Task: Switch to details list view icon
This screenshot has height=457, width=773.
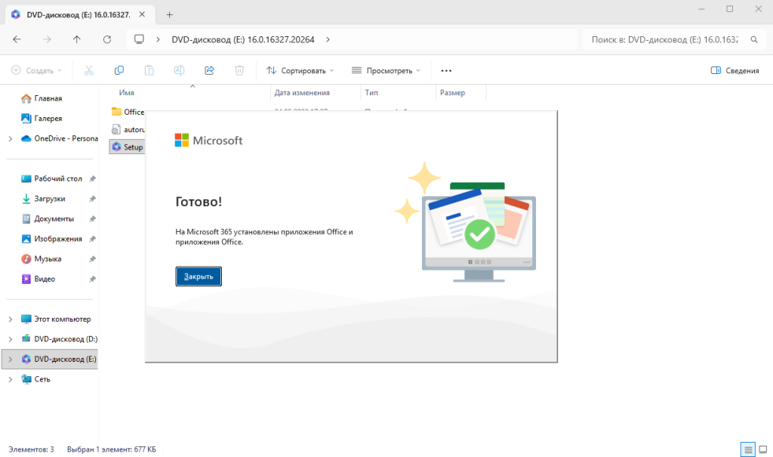Action: [x=748, y=449]
